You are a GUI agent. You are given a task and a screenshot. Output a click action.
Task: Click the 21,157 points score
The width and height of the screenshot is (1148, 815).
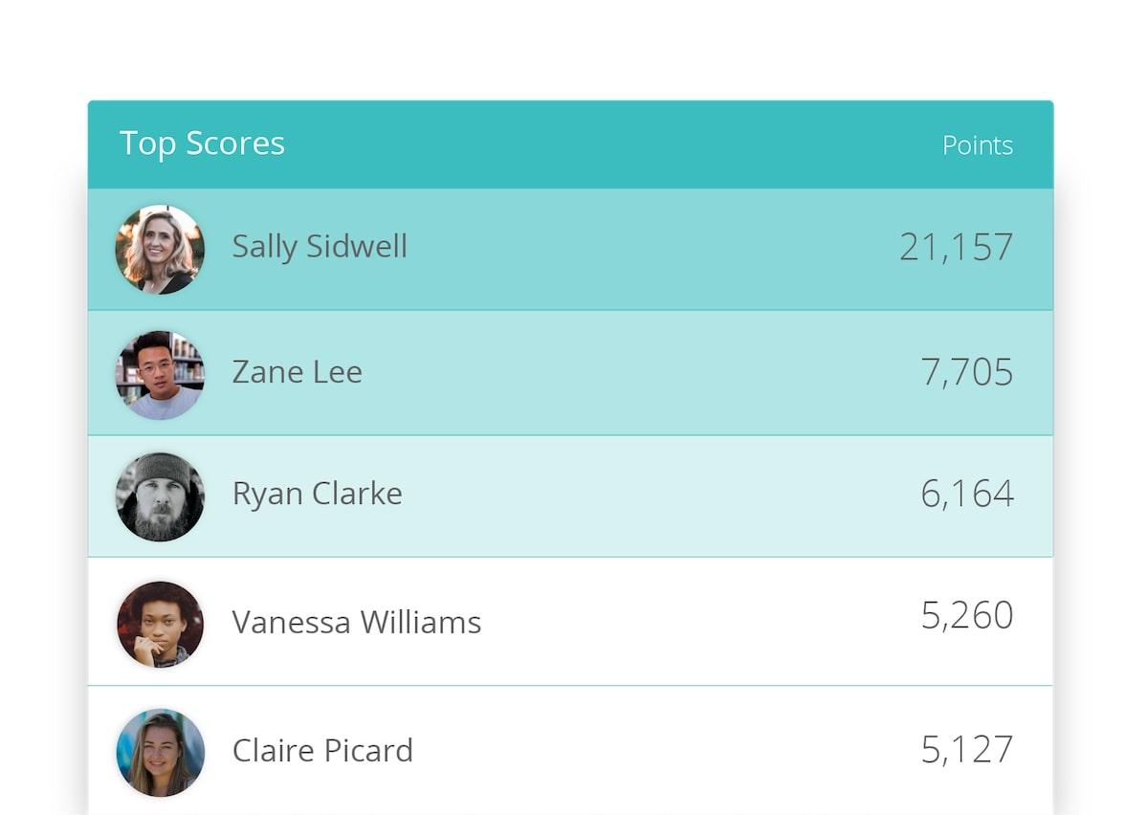click(956, 248)
